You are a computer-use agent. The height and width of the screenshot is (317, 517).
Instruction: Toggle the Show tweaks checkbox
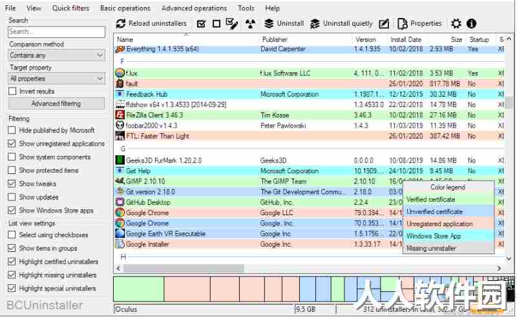coord(12,184)
